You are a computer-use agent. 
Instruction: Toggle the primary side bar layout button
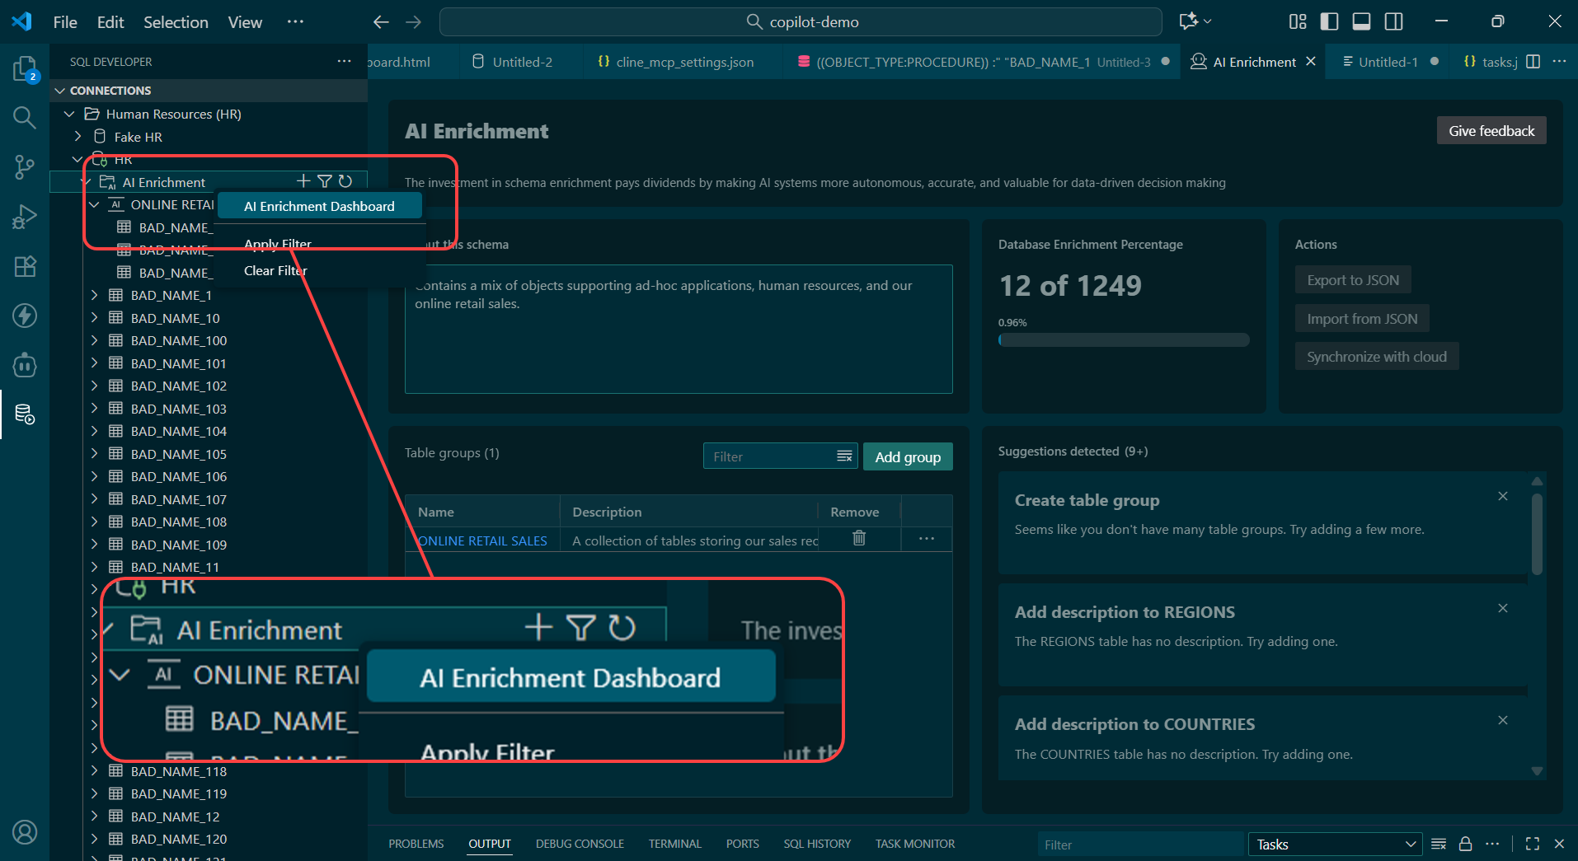click(x=1329, y=21)
